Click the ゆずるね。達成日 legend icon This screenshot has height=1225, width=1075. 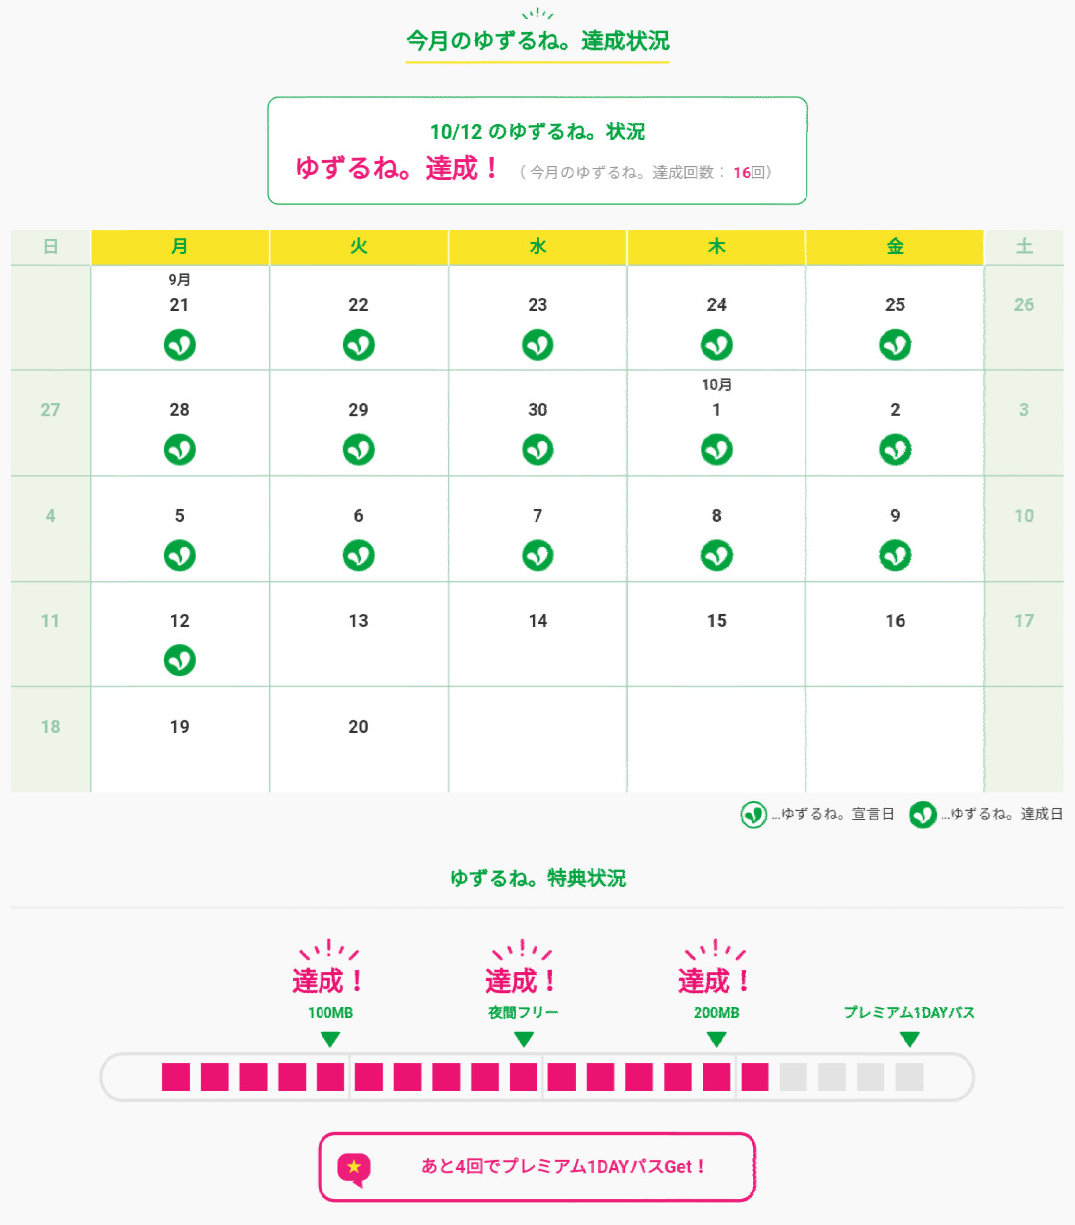click(923, 815)
